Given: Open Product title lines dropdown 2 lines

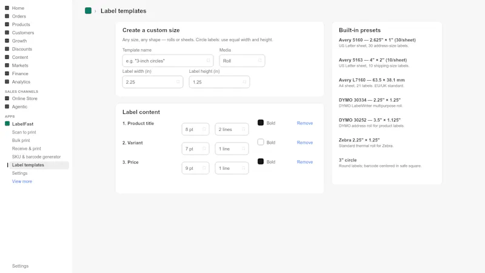Looking at the screenshot, I should pos(232,129).
